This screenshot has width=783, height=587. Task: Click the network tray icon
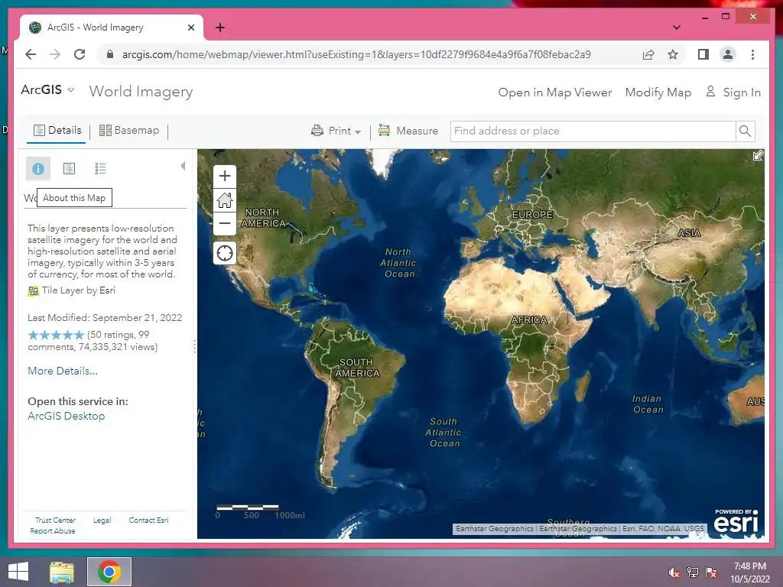693,572
